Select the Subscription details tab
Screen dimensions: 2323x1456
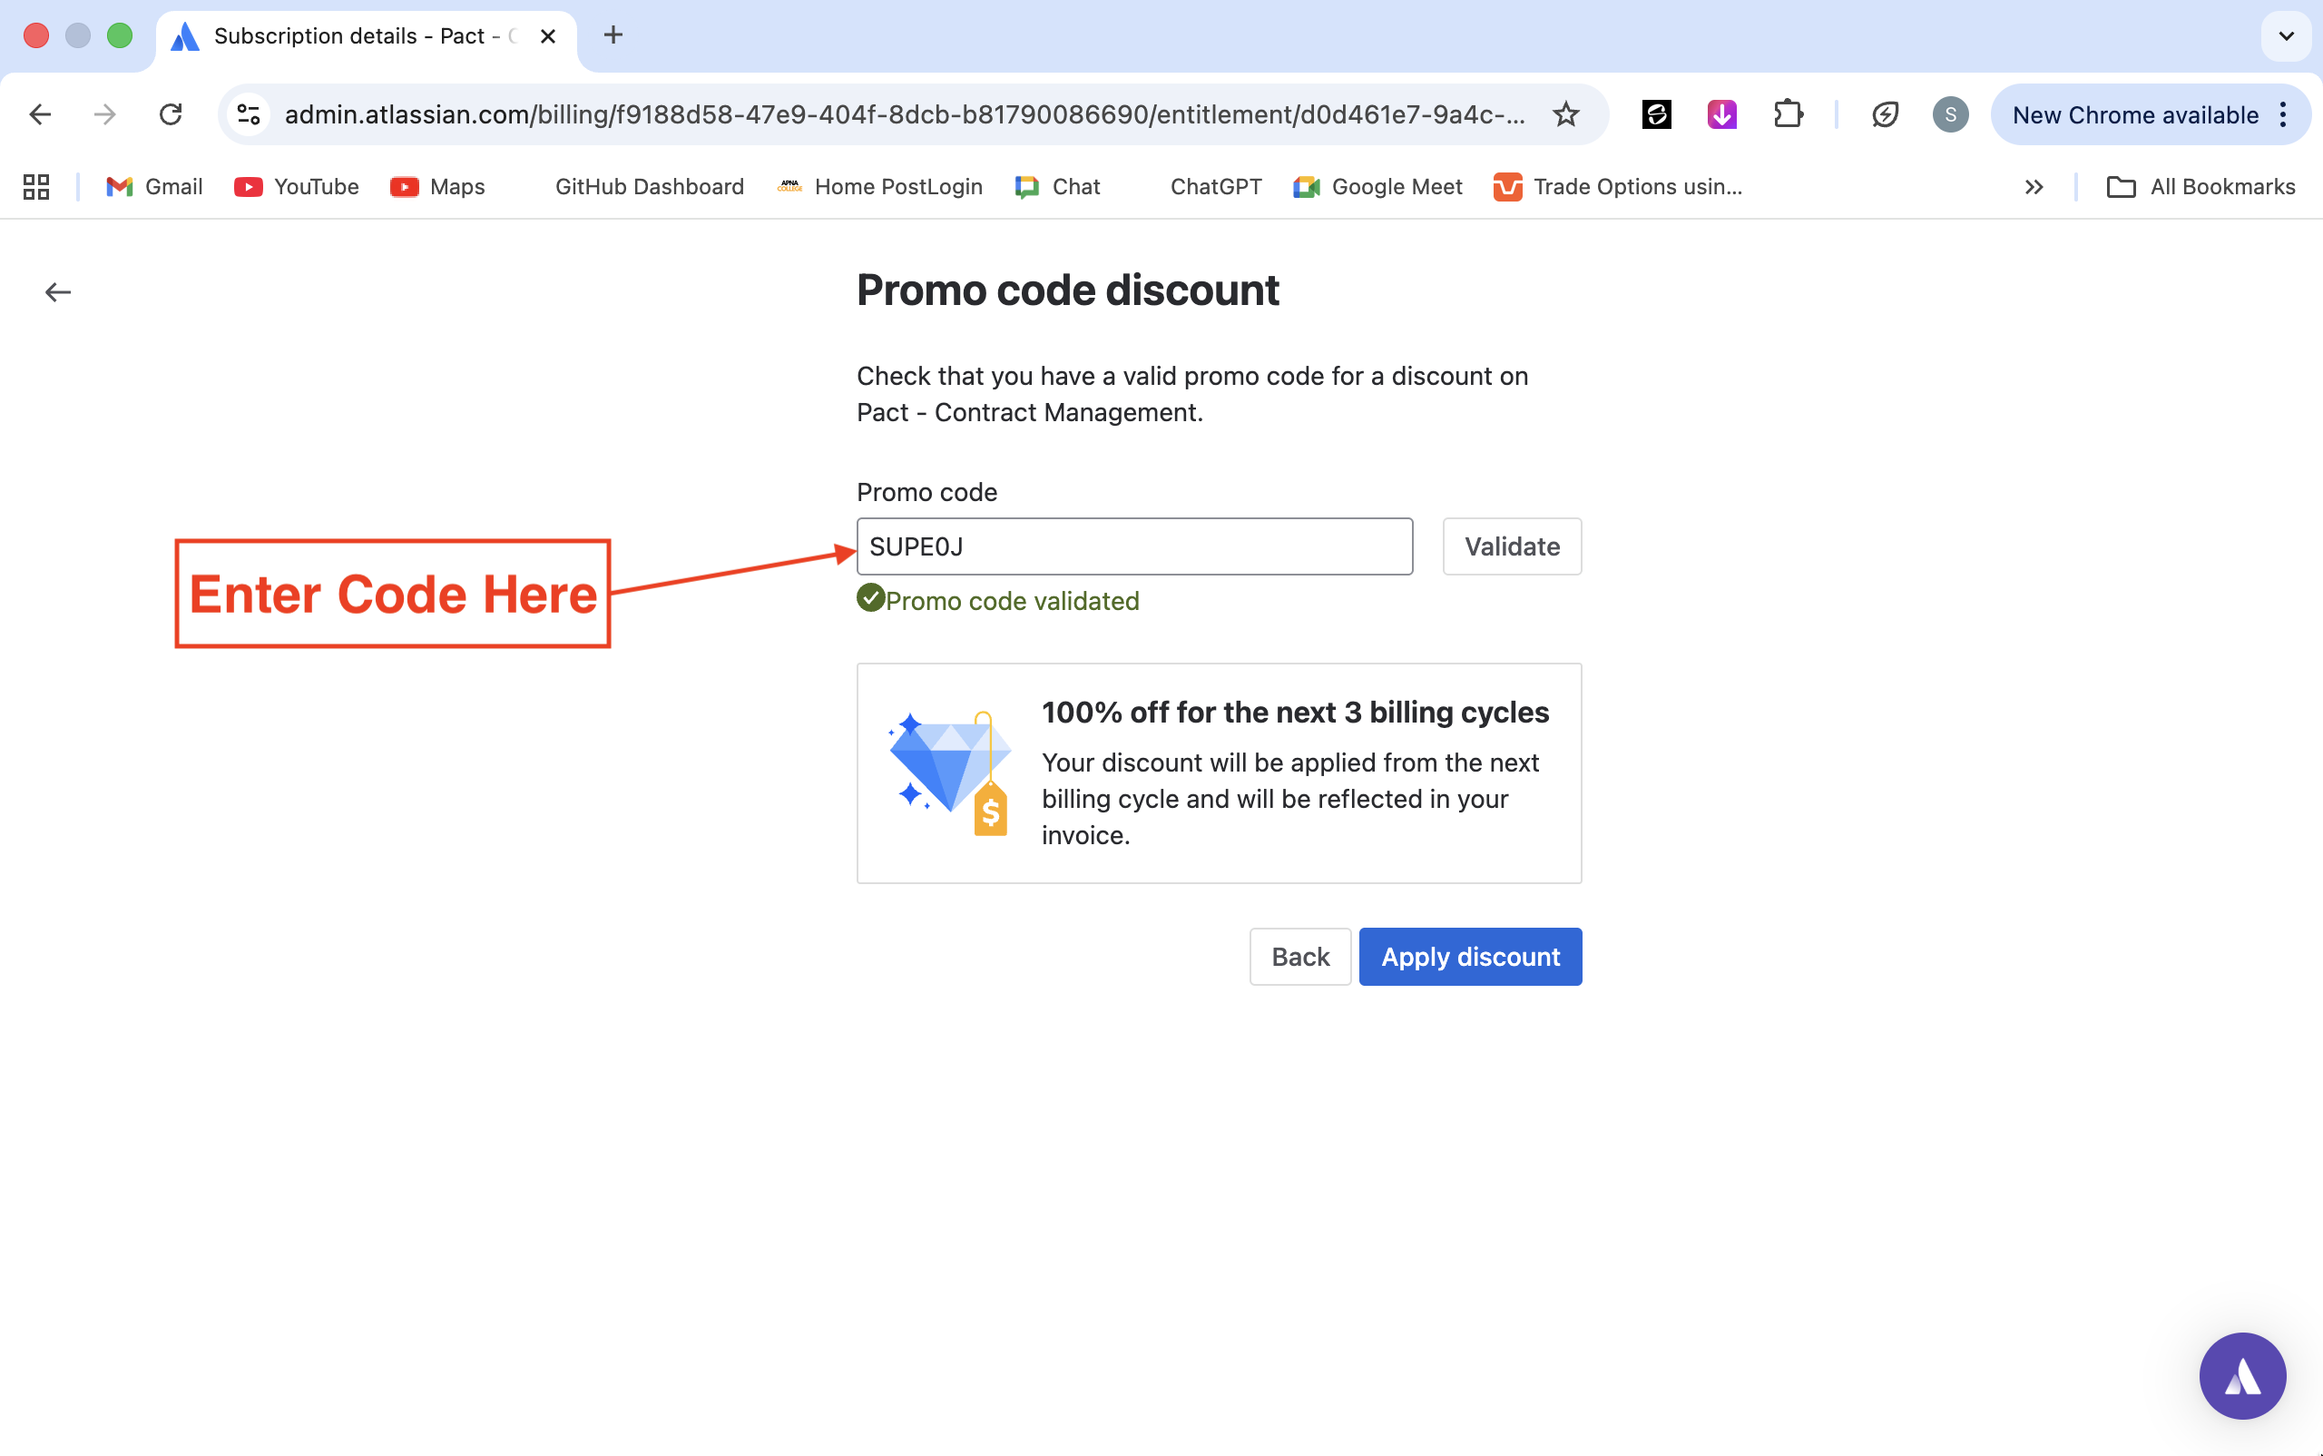tap(351, 36)
